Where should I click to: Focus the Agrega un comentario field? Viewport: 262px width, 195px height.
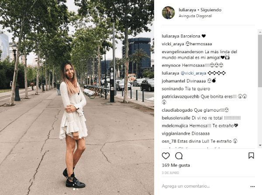pos(205,186)
